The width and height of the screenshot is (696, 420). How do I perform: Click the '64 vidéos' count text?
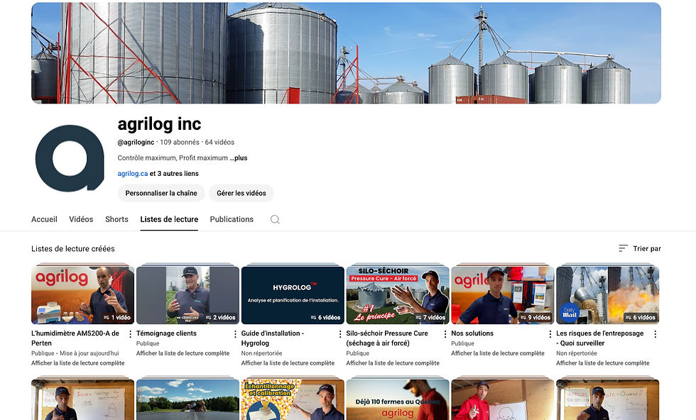coord(219,143)
